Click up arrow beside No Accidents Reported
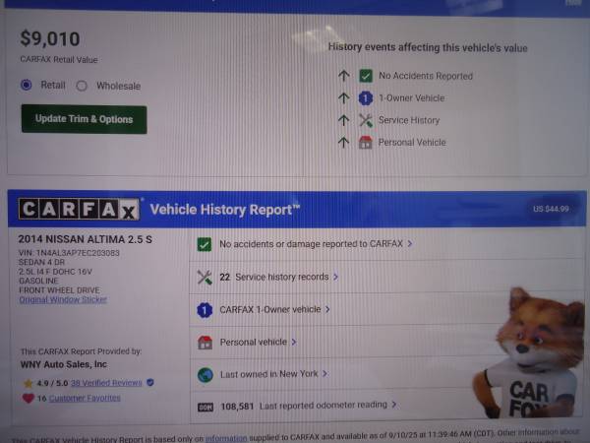Image resolution: width=590 pixels, height=443 pixels. (343, 76)
